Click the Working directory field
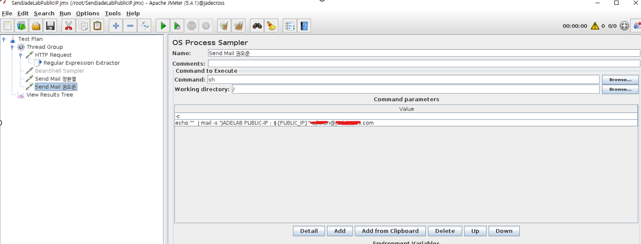 coord(416,89)
